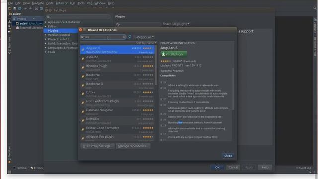Expand the Editor settings node
Screen dimensions: 318x179
(x=45, y=26)
